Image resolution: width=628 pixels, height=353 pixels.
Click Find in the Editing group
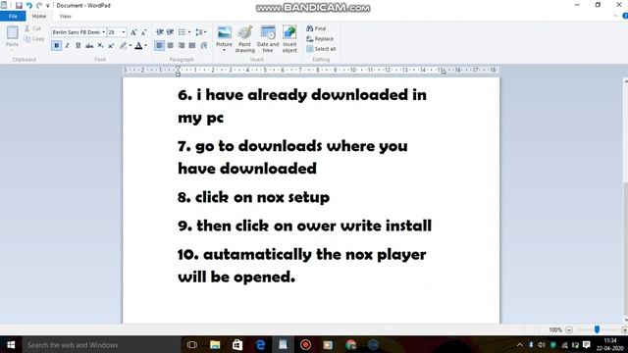click(x=316, y=28)
